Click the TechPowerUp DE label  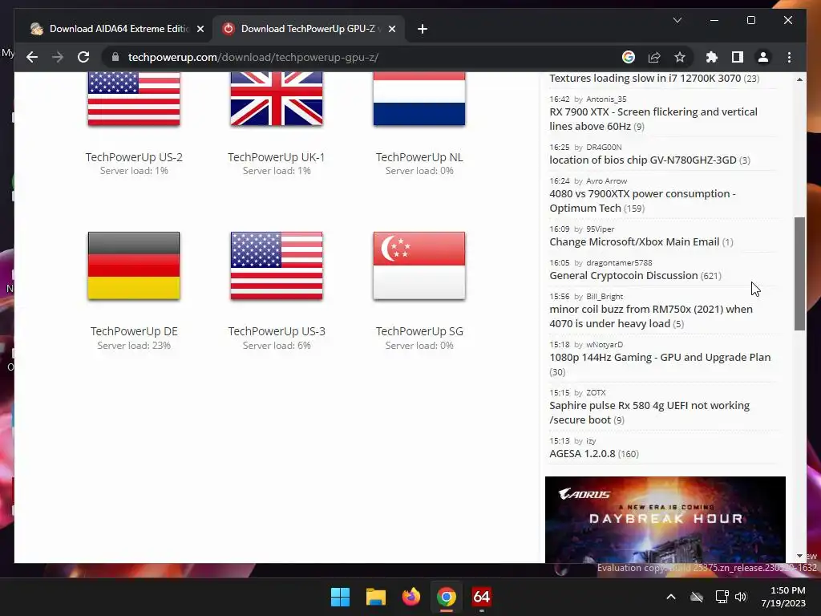(134, 331)
